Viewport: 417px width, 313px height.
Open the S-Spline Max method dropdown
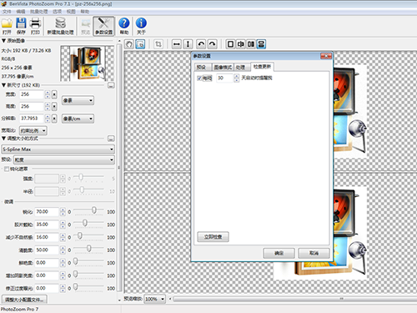[x=58, y=149]
